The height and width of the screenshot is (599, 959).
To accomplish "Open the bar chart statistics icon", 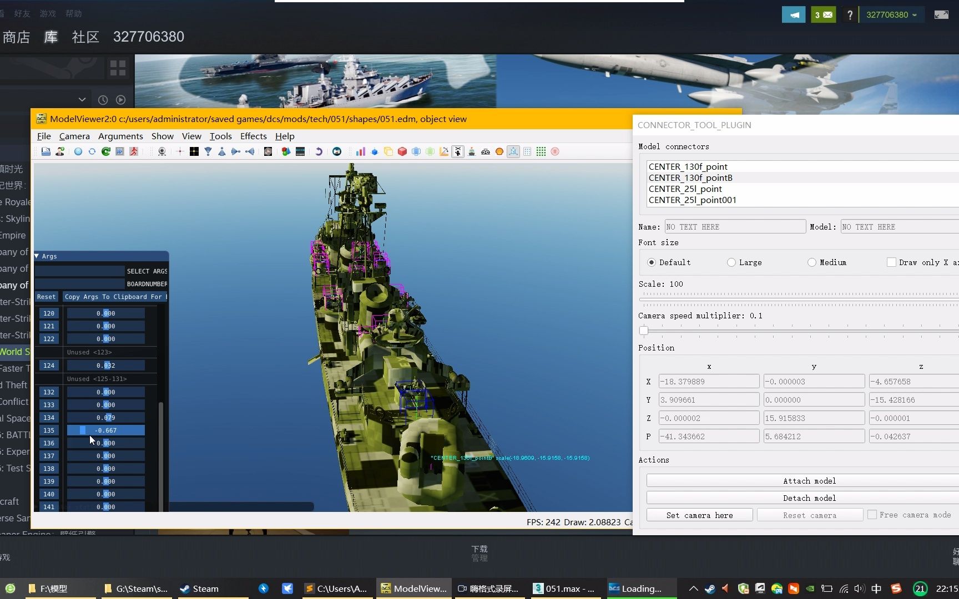I will pyautogui.click(x=360, y=151).
